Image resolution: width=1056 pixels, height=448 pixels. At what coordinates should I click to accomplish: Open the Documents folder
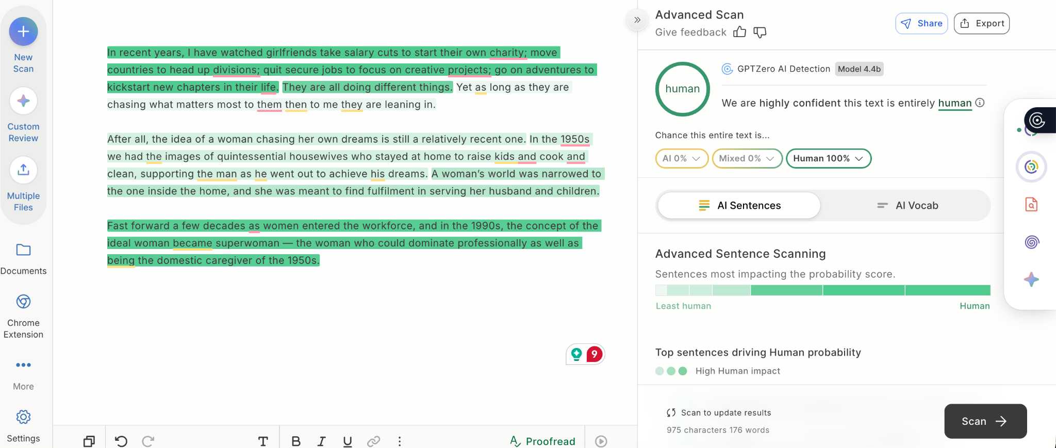coord(23,250)
